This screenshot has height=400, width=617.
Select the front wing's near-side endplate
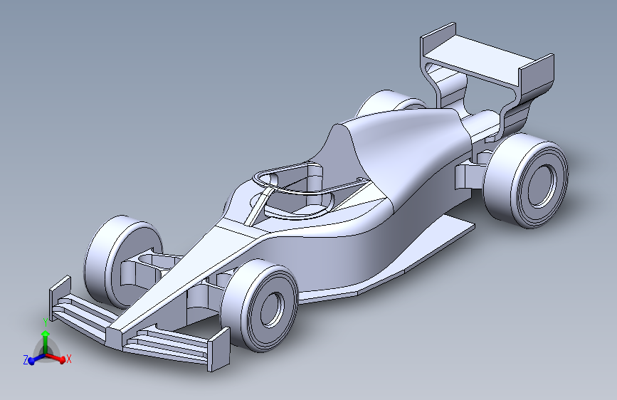click(218, 349)
